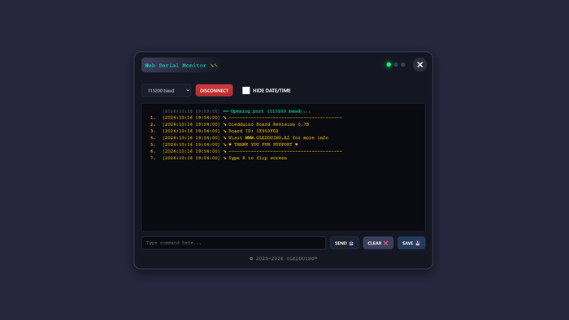
Task: Click the SEND button
Action: [345, 243]
